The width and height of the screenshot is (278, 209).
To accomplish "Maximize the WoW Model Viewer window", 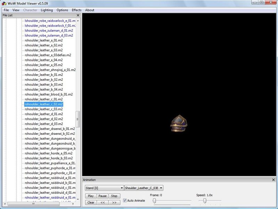I will (x=262, y=2).
